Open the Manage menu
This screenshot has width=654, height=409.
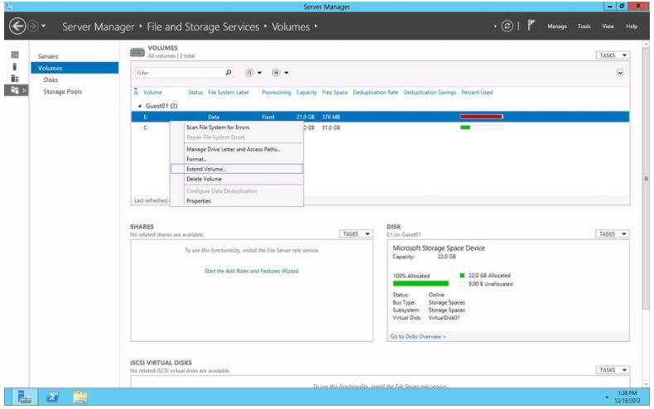[x=556, y=26]
